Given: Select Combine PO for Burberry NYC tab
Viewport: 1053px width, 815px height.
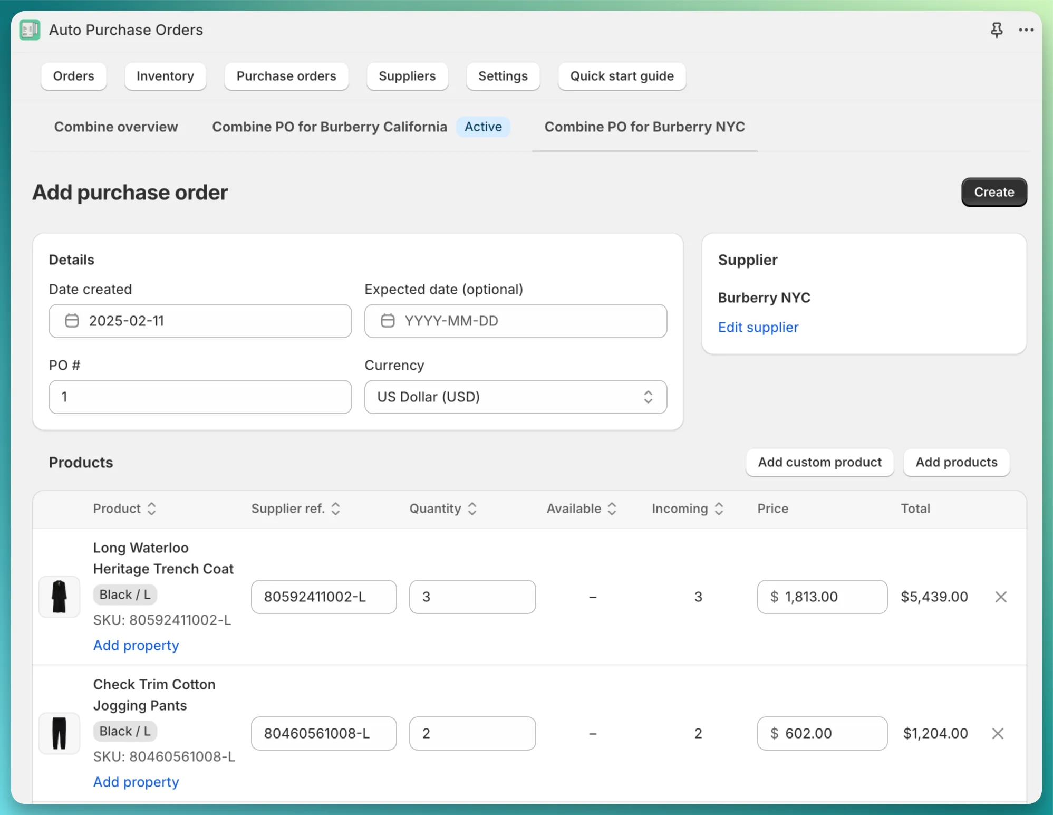Looking at the screenshot, I should coord(644,127).
